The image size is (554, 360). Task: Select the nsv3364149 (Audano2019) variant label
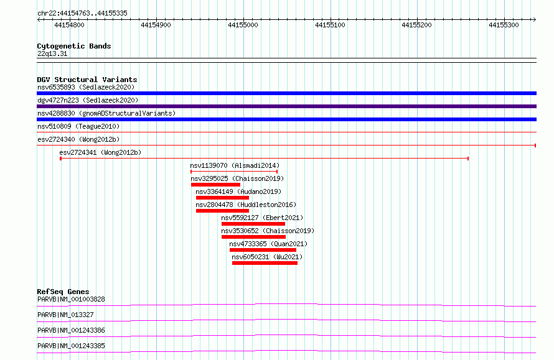point(238,192)
